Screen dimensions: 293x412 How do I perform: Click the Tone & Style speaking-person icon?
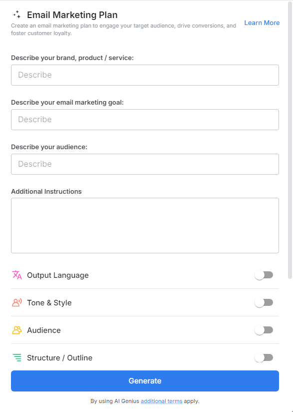(x=16, y=302)
